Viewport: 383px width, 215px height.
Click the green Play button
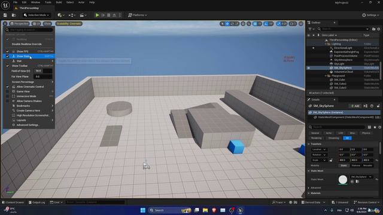(97, 15)
